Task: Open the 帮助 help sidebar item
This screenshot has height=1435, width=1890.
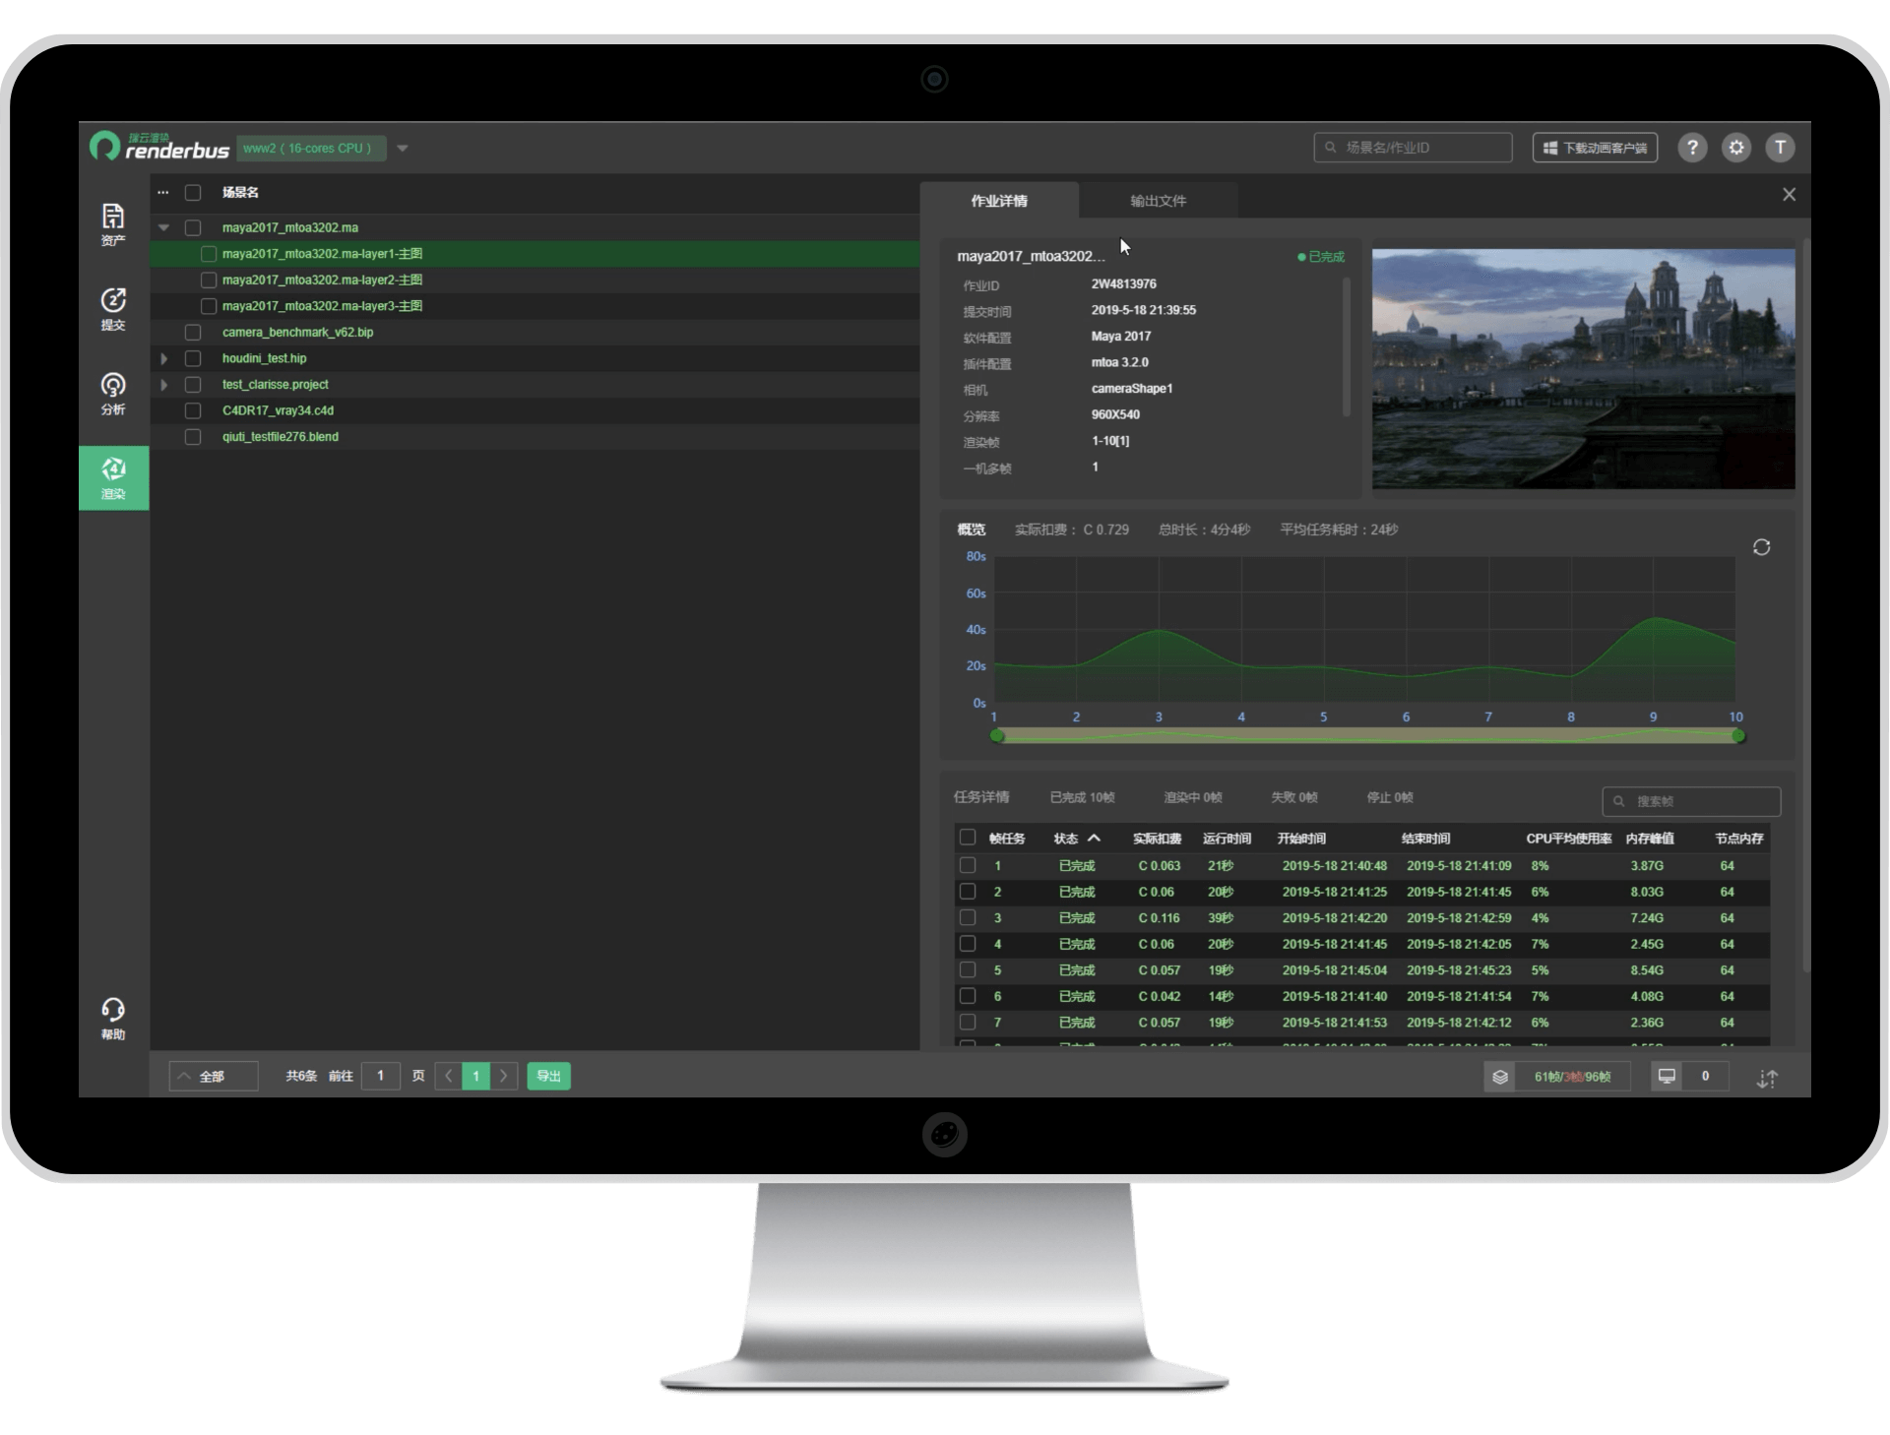Action: pos(113,1019)
